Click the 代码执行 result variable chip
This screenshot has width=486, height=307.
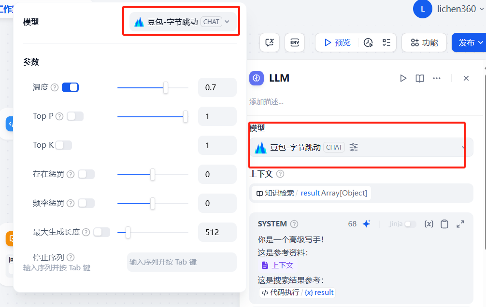coord(297,293)
